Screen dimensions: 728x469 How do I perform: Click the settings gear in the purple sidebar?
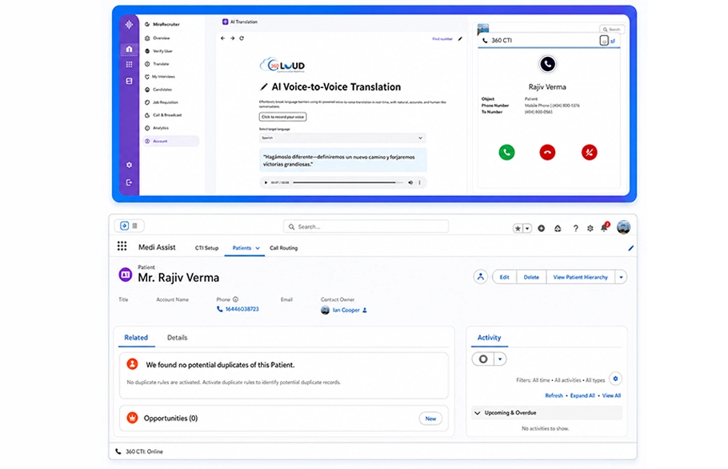[x=129, y=165]
